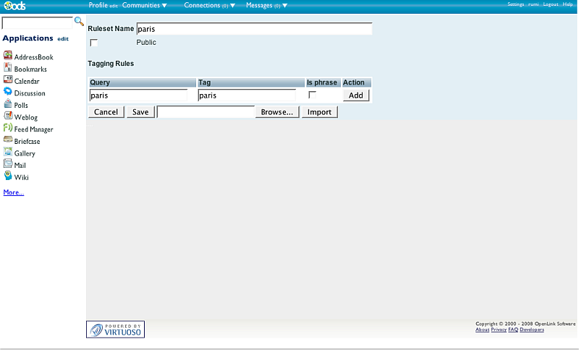Open the Bookmarks application icon
Viewport: 579px width, 350px height.
click(8, 69)
